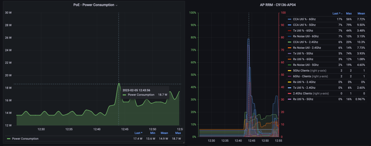
Task: Click the Tx Util % - 6Ghz color icon
Action: (x=289, y=31)
